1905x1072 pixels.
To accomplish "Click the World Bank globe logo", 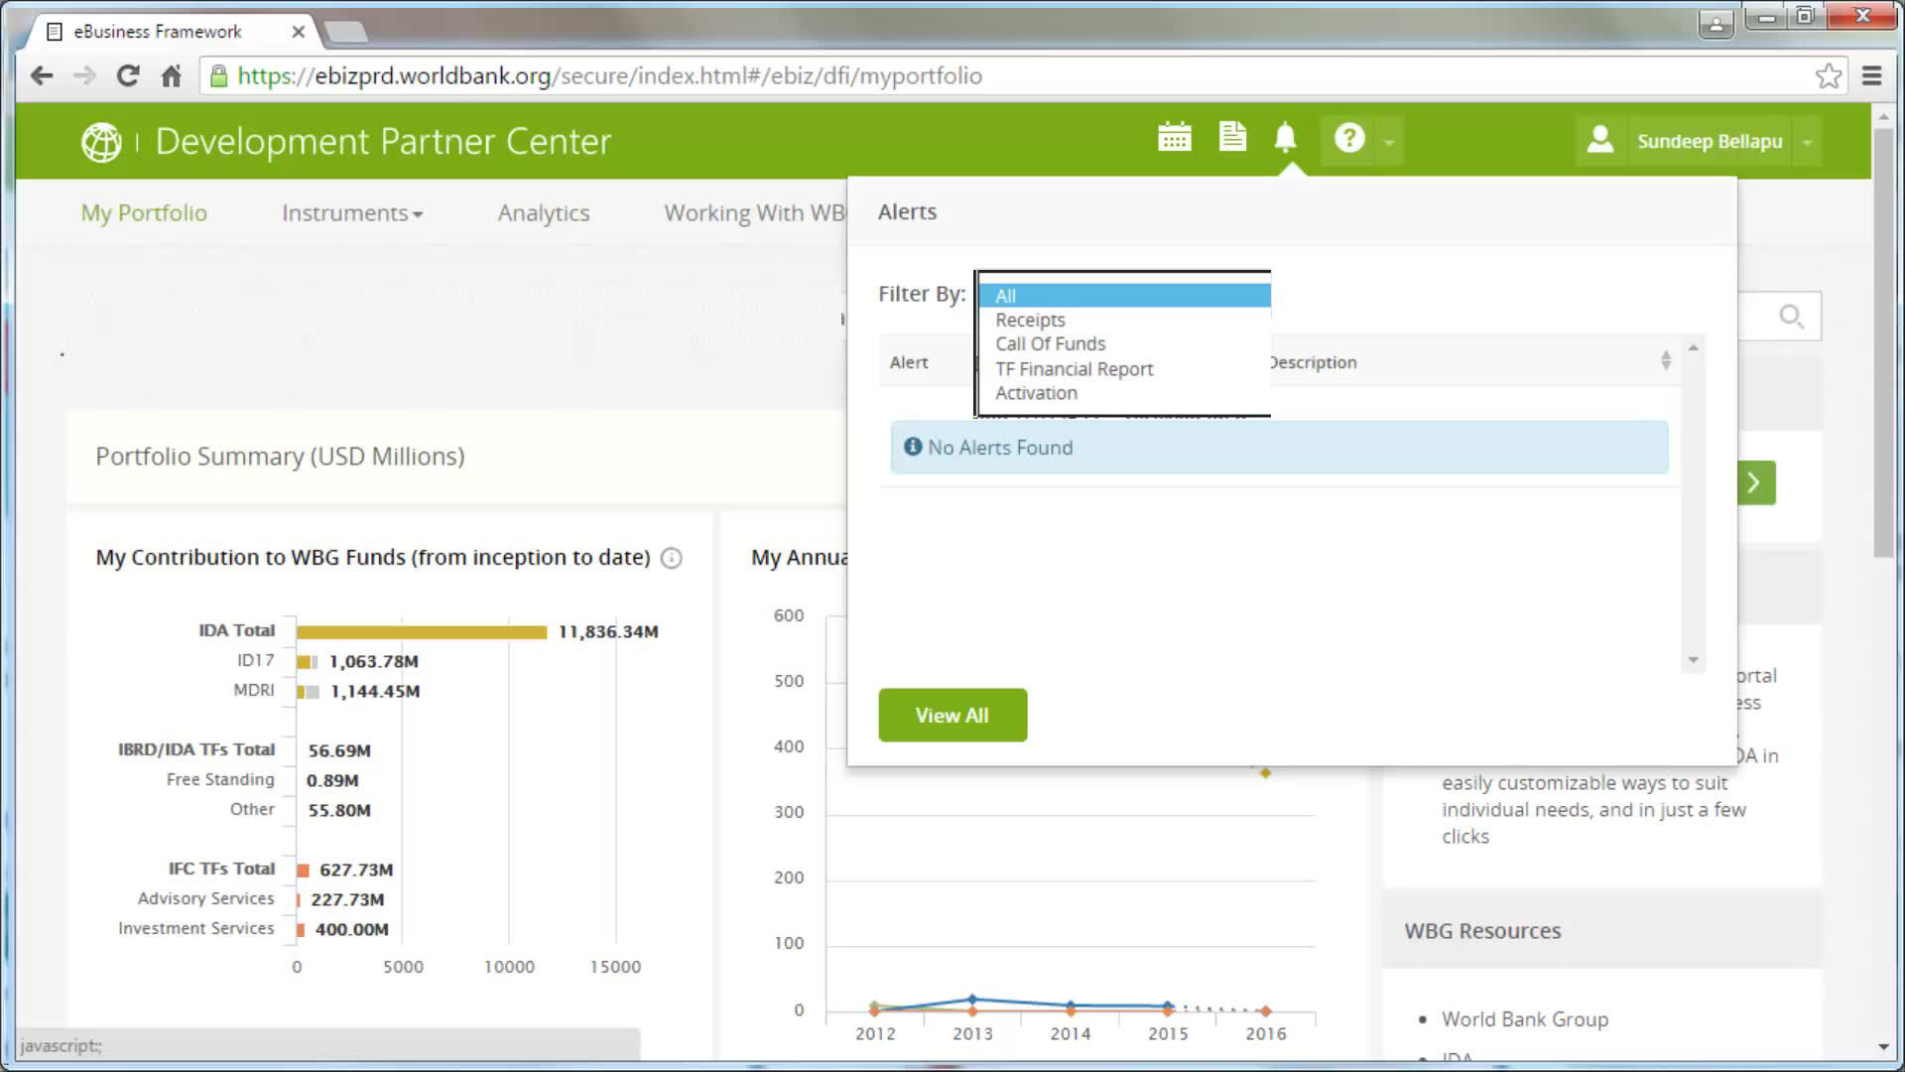I will coord(101,142).
